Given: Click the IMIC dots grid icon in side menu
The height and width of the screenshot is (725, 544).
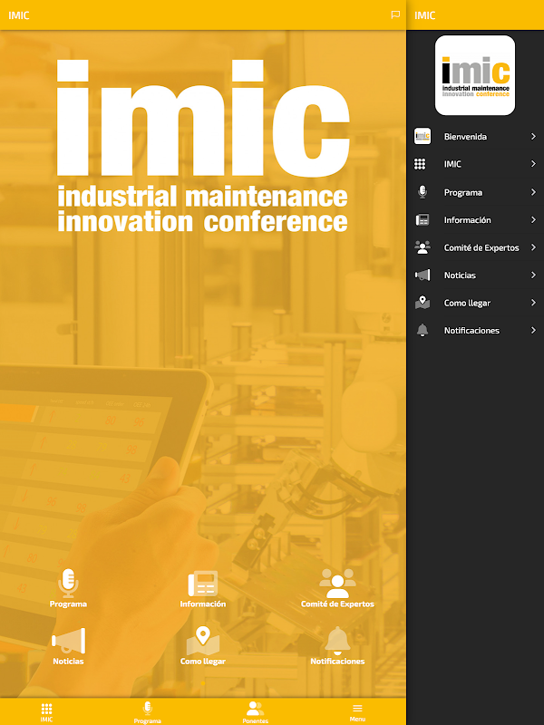Looking at the screenshot, I should pos(420,164).
